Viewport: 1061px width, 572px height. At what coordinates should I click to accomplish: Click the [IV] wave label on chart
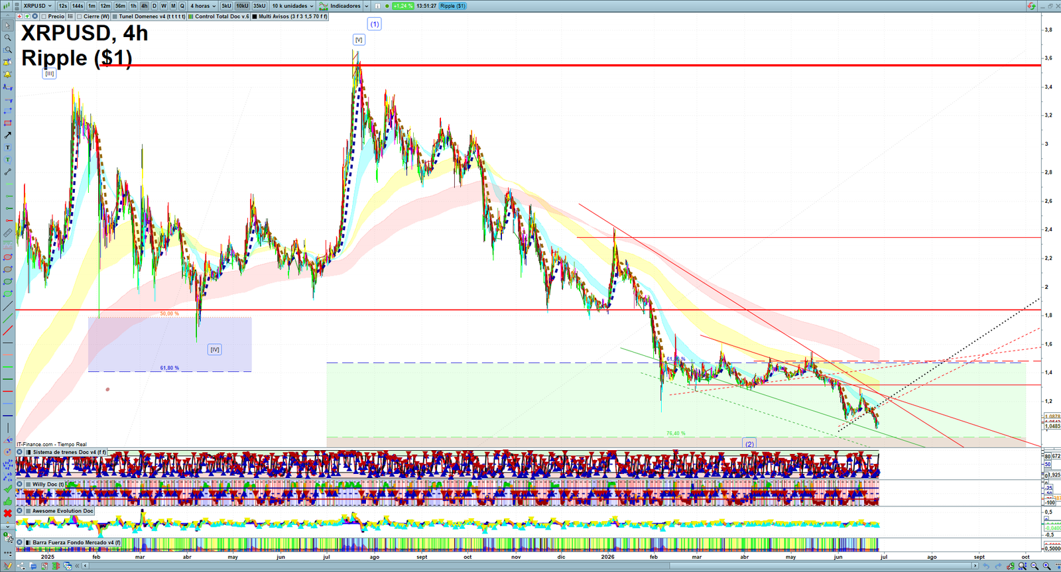(215, 349)
